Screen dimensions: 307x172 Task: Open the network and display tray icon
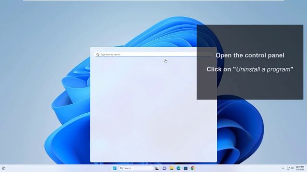(x=288, y=168)
